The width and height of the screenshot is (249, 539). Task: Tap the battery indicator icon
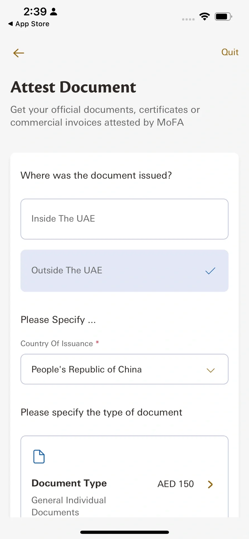(223, 17)
